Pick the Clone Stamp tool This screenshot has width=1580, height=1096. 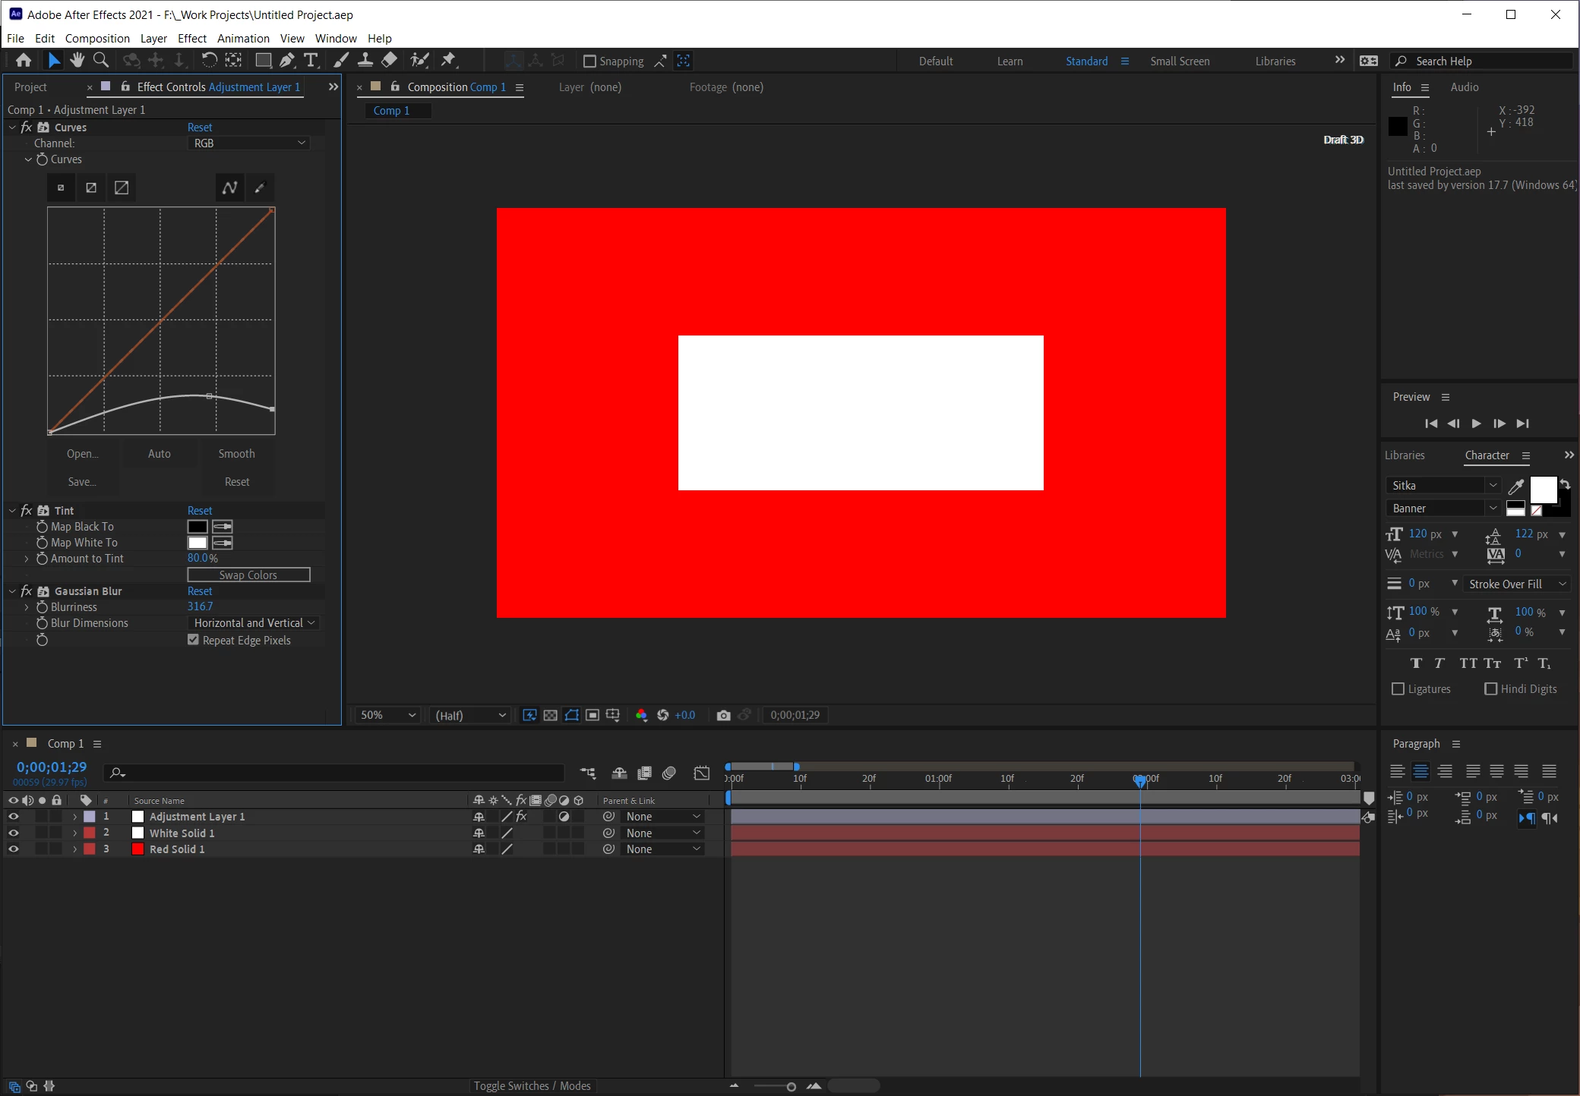tap(365, 60)
